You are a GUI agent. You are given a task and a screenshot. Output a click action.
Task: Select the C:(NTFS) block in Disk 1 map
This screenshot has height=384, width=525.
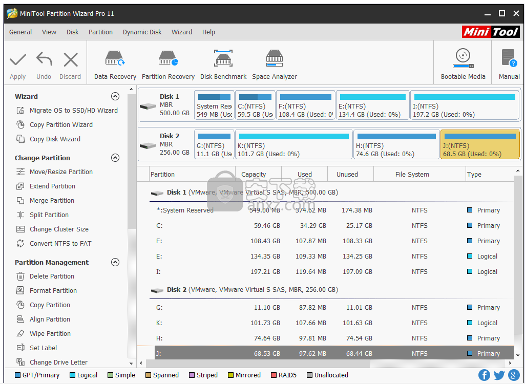[x=255, y=105]
